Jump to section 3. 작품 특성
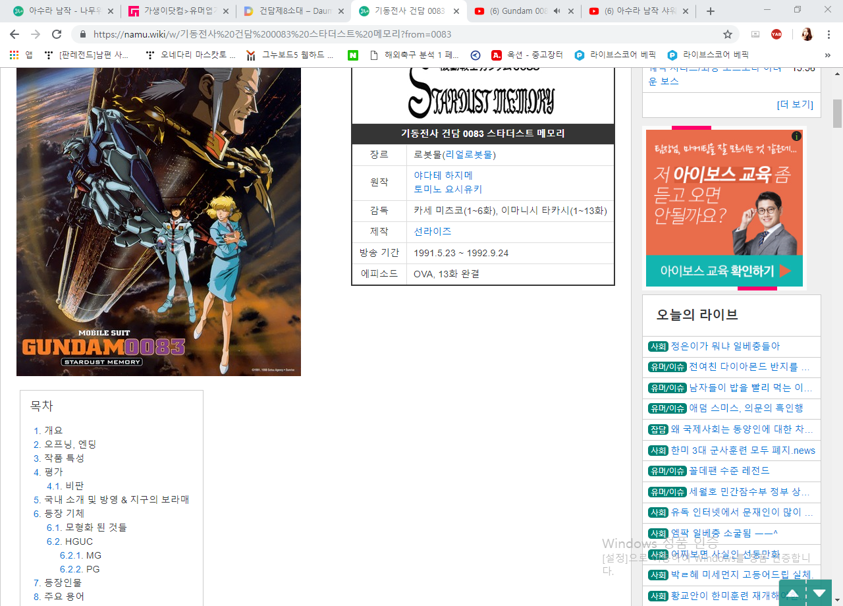This screenshot has width=843, height=606. click(x=59, y=458)
